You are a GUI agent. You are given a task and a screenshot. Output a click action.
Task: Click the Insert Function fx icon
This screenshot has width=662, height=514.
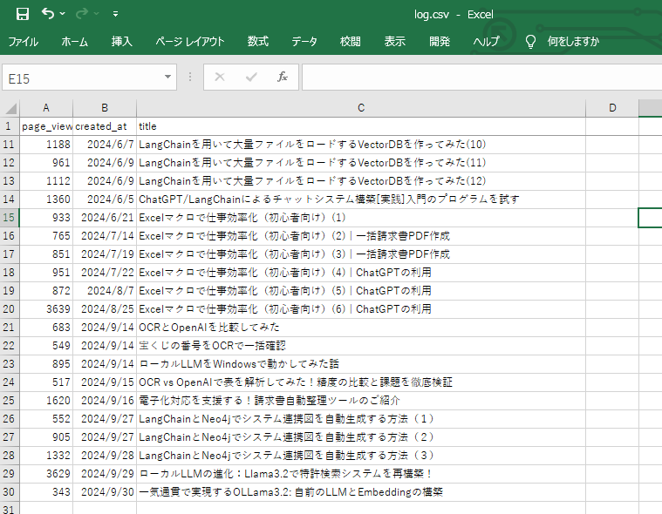click(283, 77)
